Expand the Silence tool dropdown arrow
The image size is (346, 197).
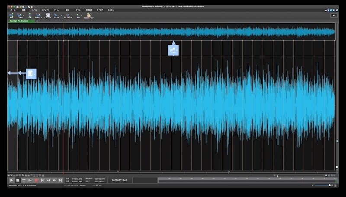(81, 16)
